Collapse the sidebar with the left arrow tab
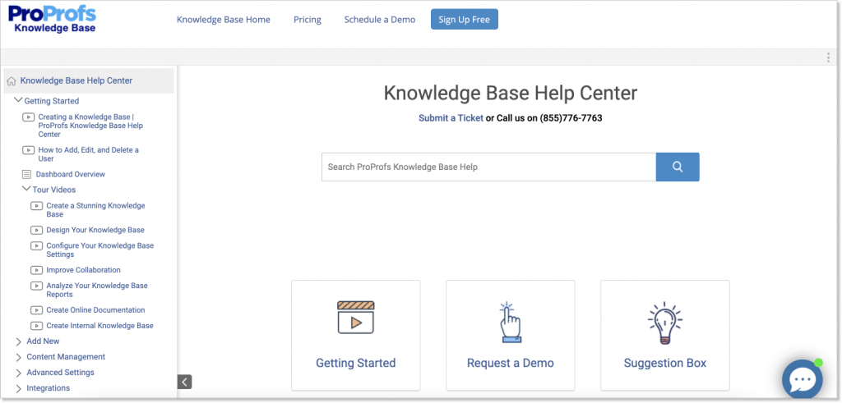Image resolution: width=842 pixels, height=403 pixels. coord(185,382)
